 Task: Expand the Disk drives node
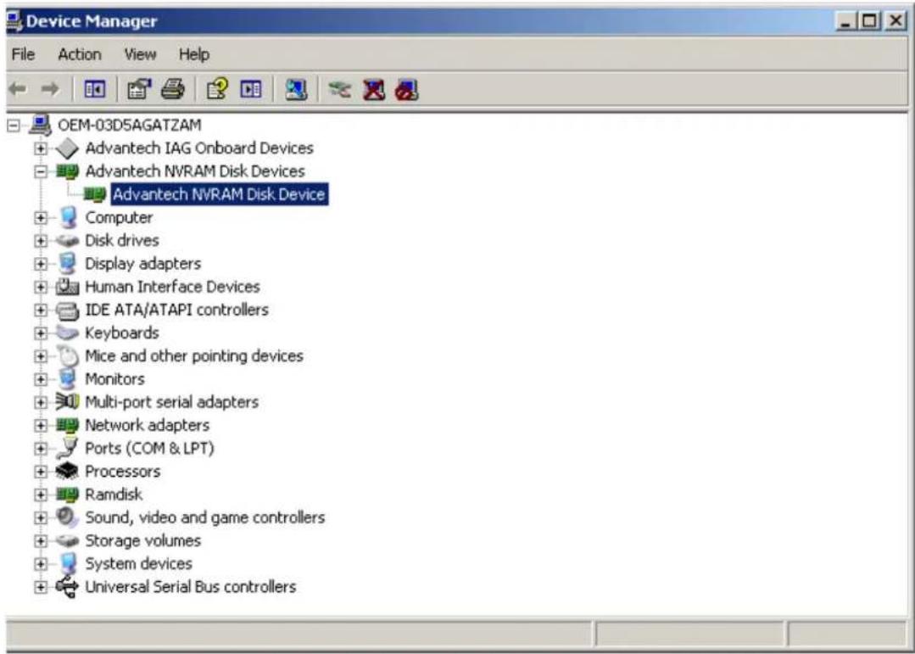point(40,241)
